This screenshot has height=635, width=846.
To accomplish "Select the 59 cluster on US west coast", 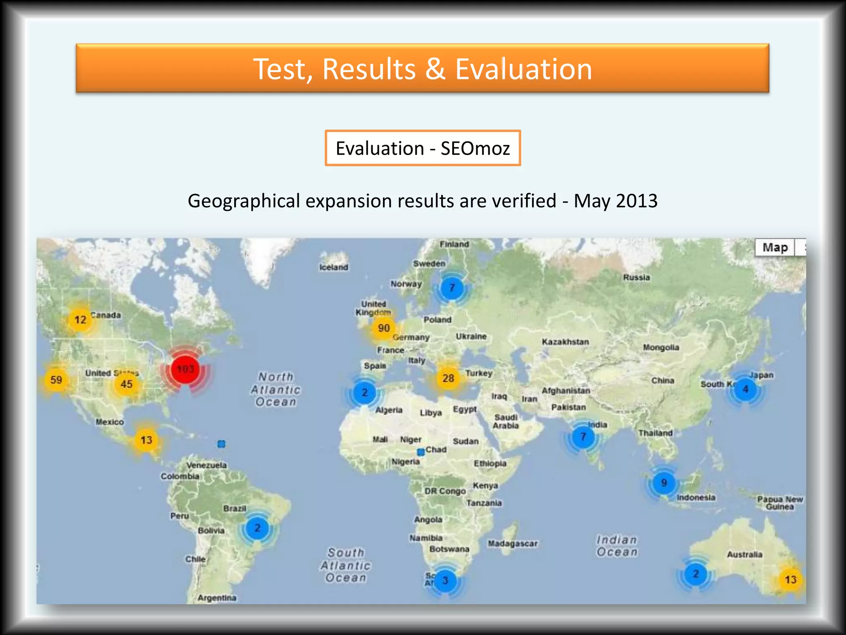I will pyautogui.click(x=56, y=380).
